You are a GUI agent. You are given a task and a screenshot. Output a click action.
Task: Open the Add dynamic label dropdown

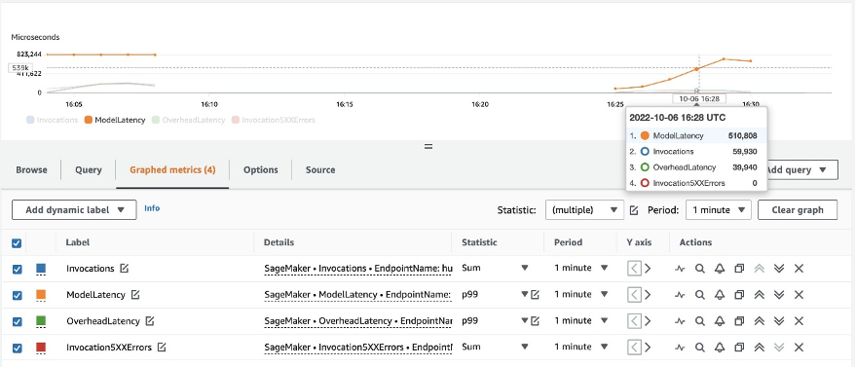point(74,210)
